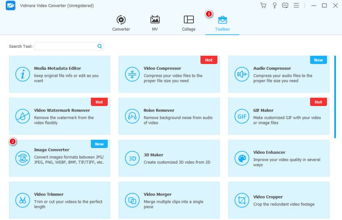This screenshot has width=342, height=220.
Task: Open Noise Remover headphone icon
Action: [x=131, y=116]
